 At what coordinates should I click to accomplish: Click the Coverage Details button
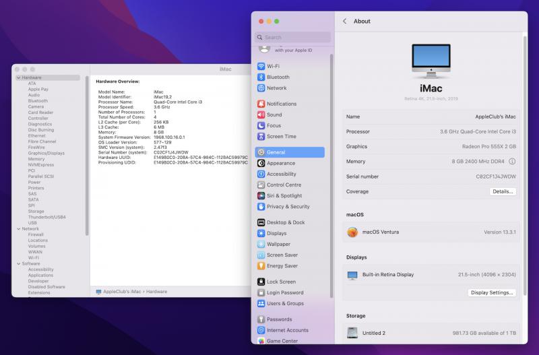(x=503, y=191)
